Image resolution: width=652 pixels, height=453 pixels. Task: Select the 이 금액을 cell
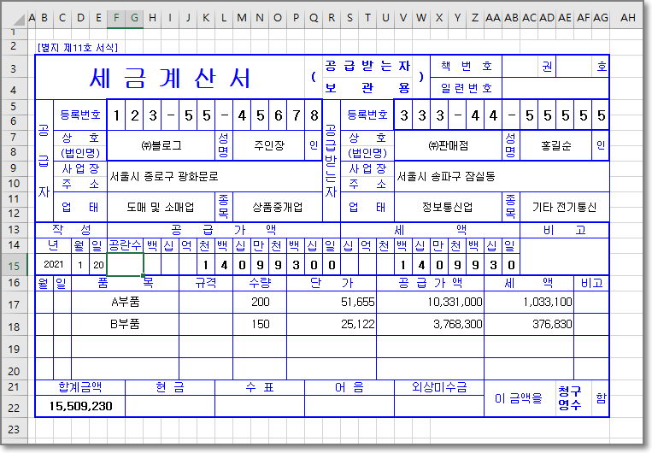pyautogui.click(x=520, y=398)
